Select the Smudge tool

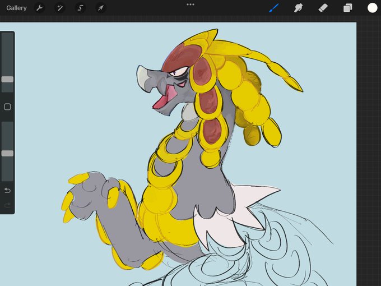pyautogui.click(x=298, y=8)
